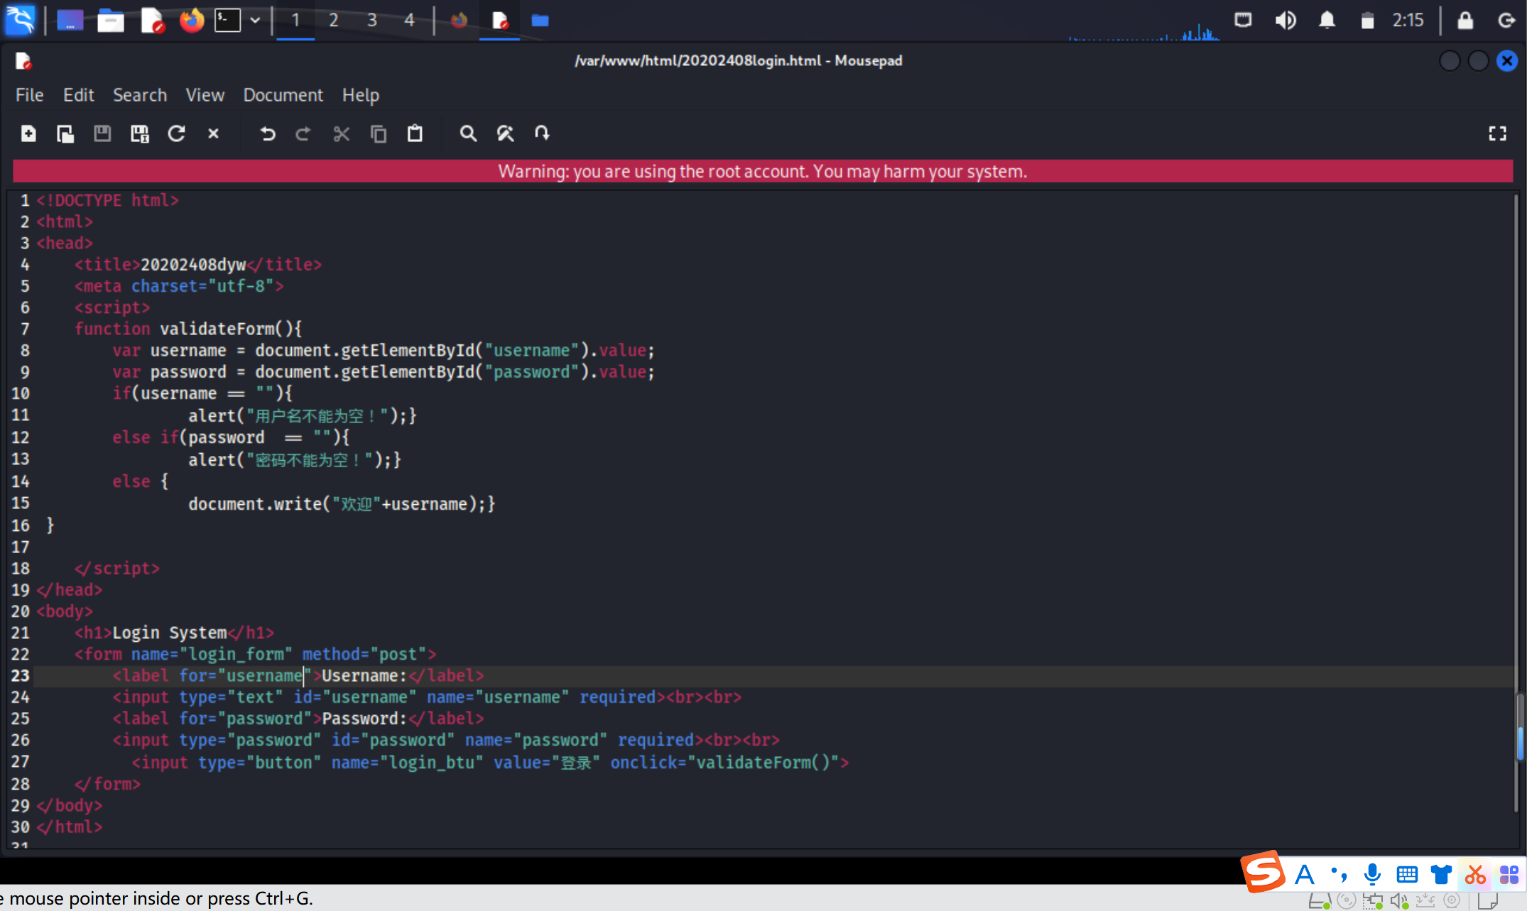The width and height of the screenshot is (1527, 911).
Task: Open the volume control in panel
Action: coord(1286,20)
